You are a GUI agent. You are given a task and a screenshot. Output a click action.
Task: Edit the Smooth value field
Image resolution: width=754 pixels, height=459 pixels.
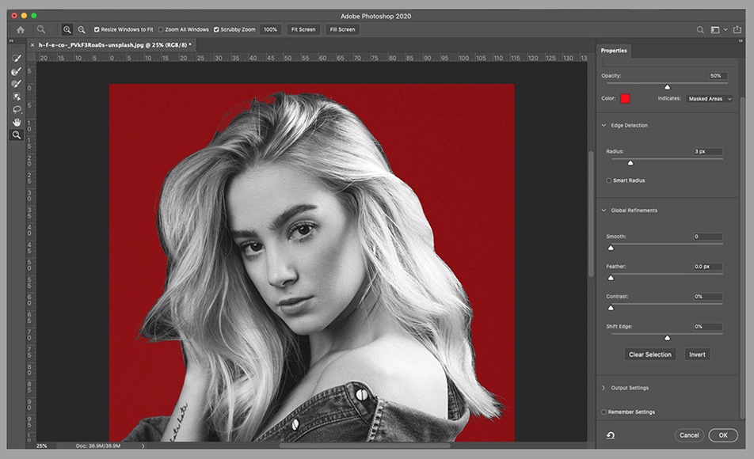708,237
